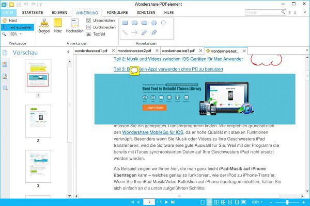Switch to the EDIEREN ribbon tab
The width and height of the screenshot is (310, 206).
pyautogui.click(x=59, y=12)
